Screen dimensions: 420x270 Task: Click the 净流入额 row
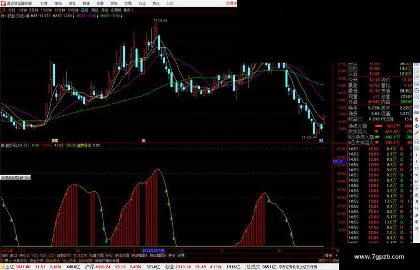click(381, 126)
